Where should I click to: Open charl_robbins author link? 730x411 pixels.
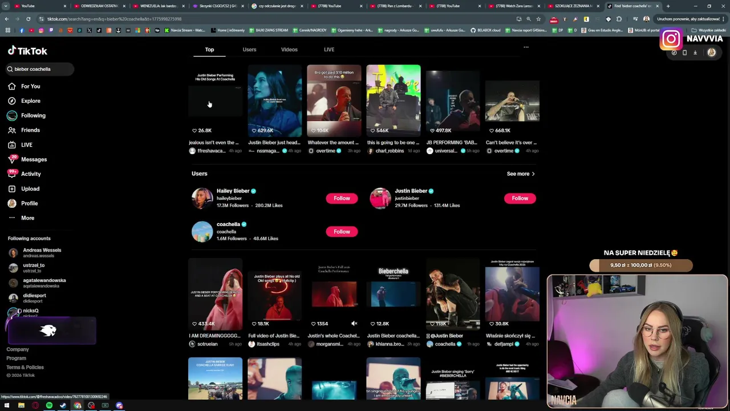click(x=390, y=151)
